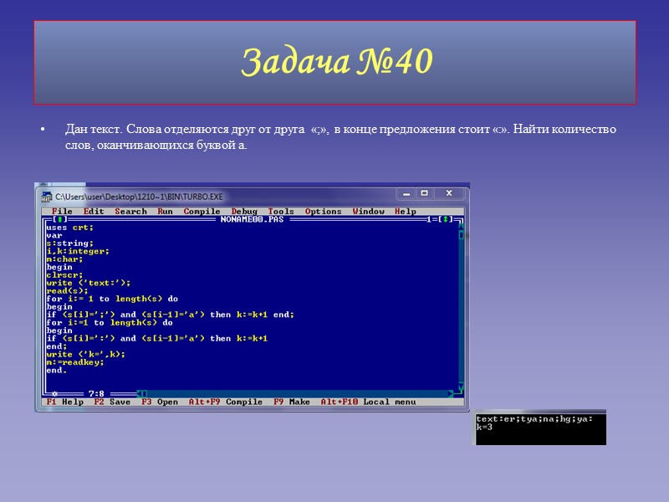Click the write ('k=',k) line

pos(86,354)
